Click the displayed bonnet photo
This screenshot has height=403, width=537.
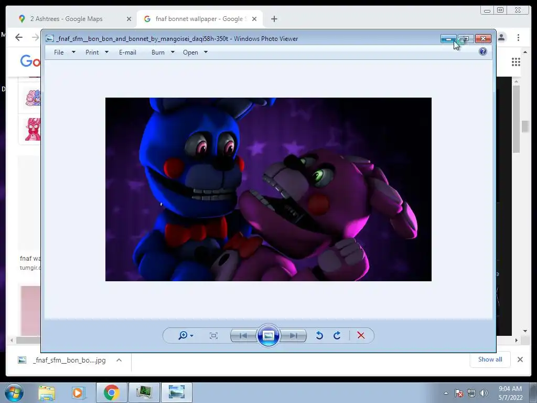pyautogui.click(x=268, y=189)
